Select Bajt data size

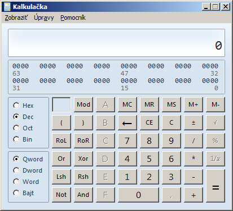(24, 193)
